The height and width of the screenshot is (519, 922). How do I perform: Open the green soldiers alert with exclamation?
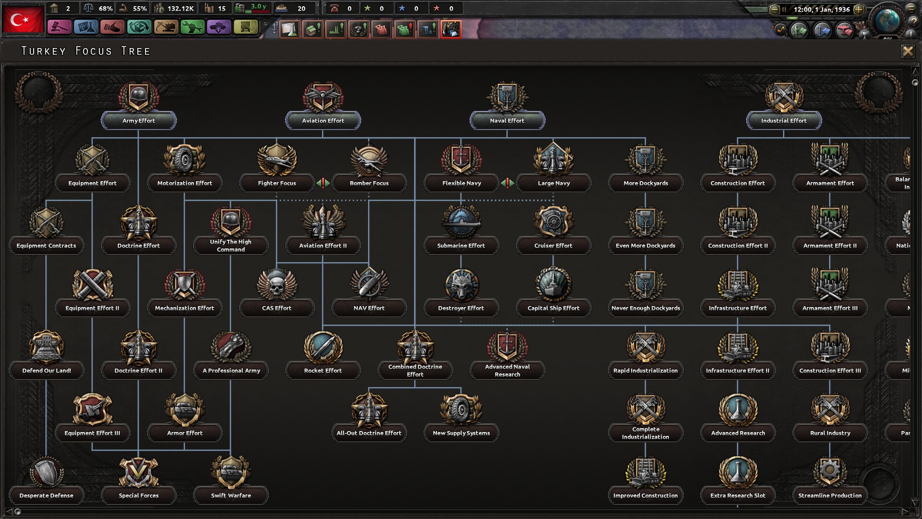click(405, 29)
